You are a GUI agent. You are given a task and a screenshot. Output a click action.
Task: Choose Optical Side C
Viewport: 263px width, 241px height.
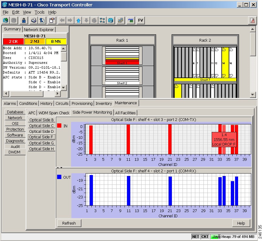click(41, 126)
